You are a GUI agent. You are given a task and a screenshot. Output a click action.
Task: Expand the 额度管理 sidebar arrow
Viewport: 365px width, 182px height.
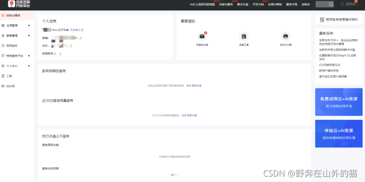click(29, 36)
